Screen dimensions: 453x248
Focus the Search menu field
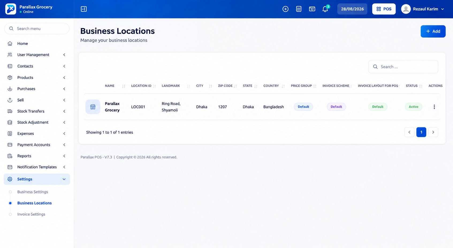click(37, 29)
